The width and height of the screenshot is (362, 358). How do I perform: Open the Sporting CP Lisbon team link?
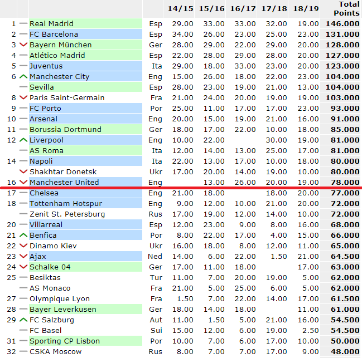(x=65, y=341)
